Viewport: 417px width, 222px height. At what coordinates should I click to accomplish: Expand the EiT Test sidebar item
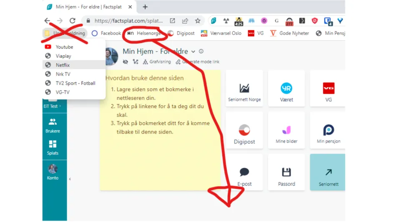click(52, 106)
